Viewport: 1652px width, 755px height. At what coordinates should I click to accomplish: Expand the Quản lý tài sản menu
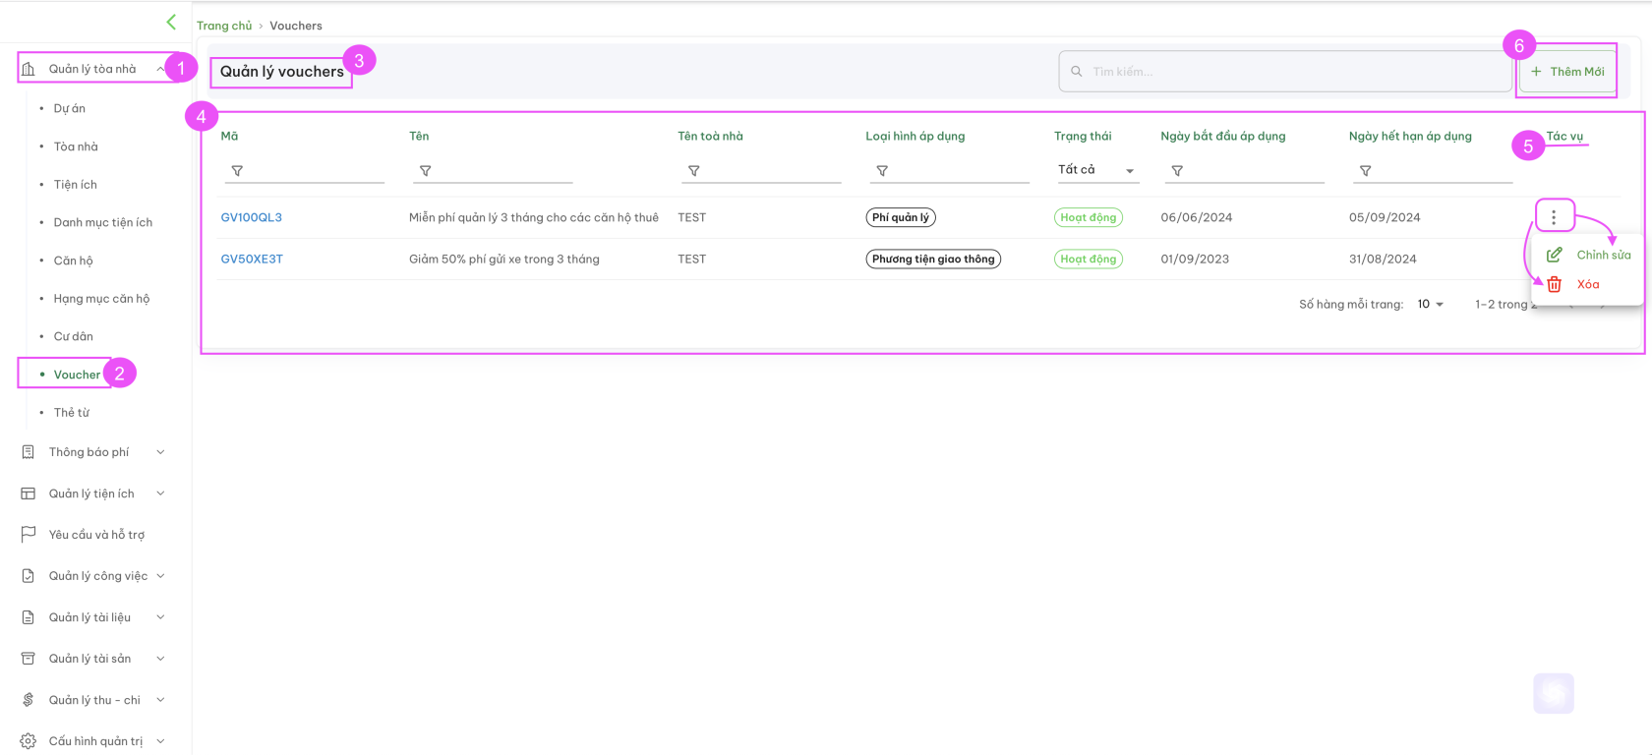pyautogui.click(x=160, y=659)
